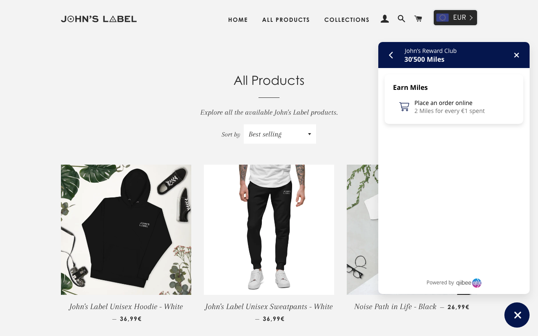Open the search magnifier icon
This screenshot has height=336, width=538.
[401, 19]
